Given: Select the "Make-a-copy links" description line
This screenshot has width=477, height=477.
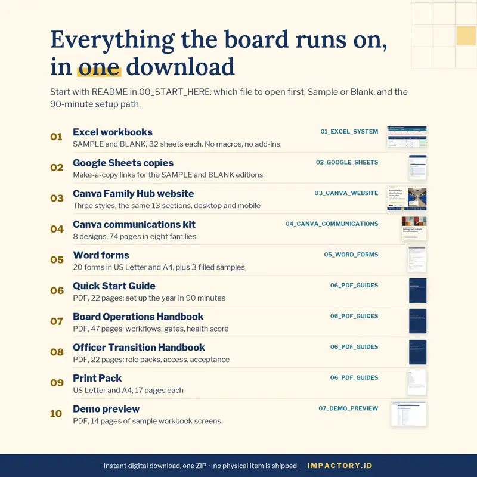Looking at the screenshot, I should tap(168, 175).
